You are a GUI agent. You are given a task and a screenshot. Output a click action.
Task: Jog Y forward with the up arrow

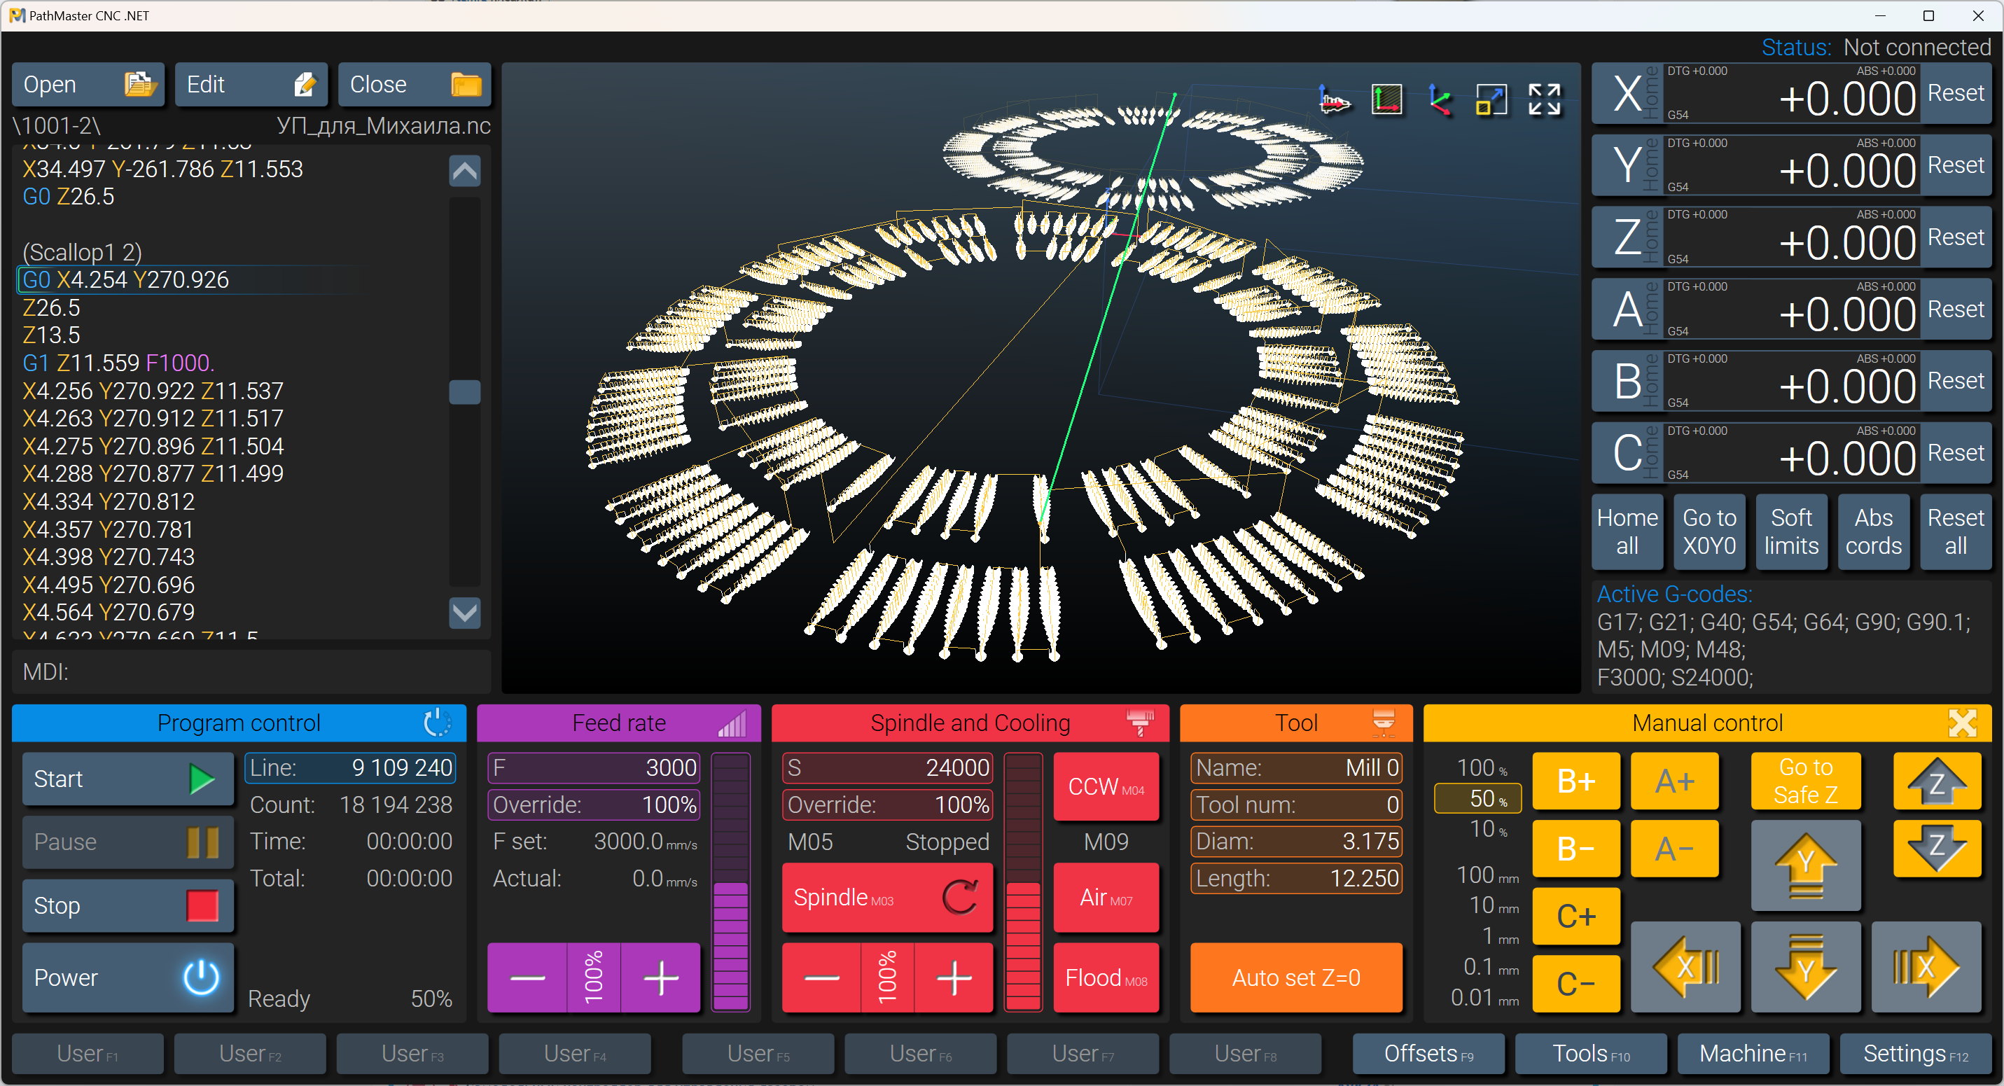tap(1806, 865)
